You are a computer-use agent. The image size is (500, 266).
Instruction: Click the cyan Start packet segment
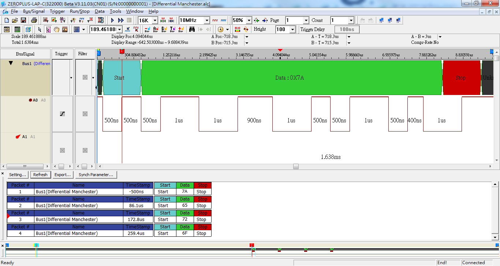122,78
